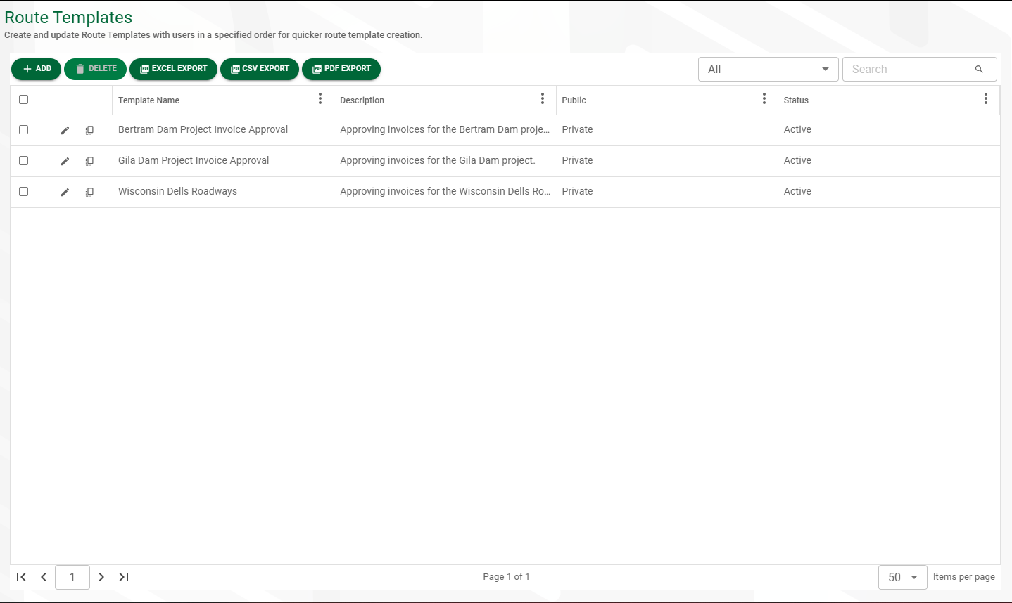
Task: Open Status column options menu
Action: 986,99
